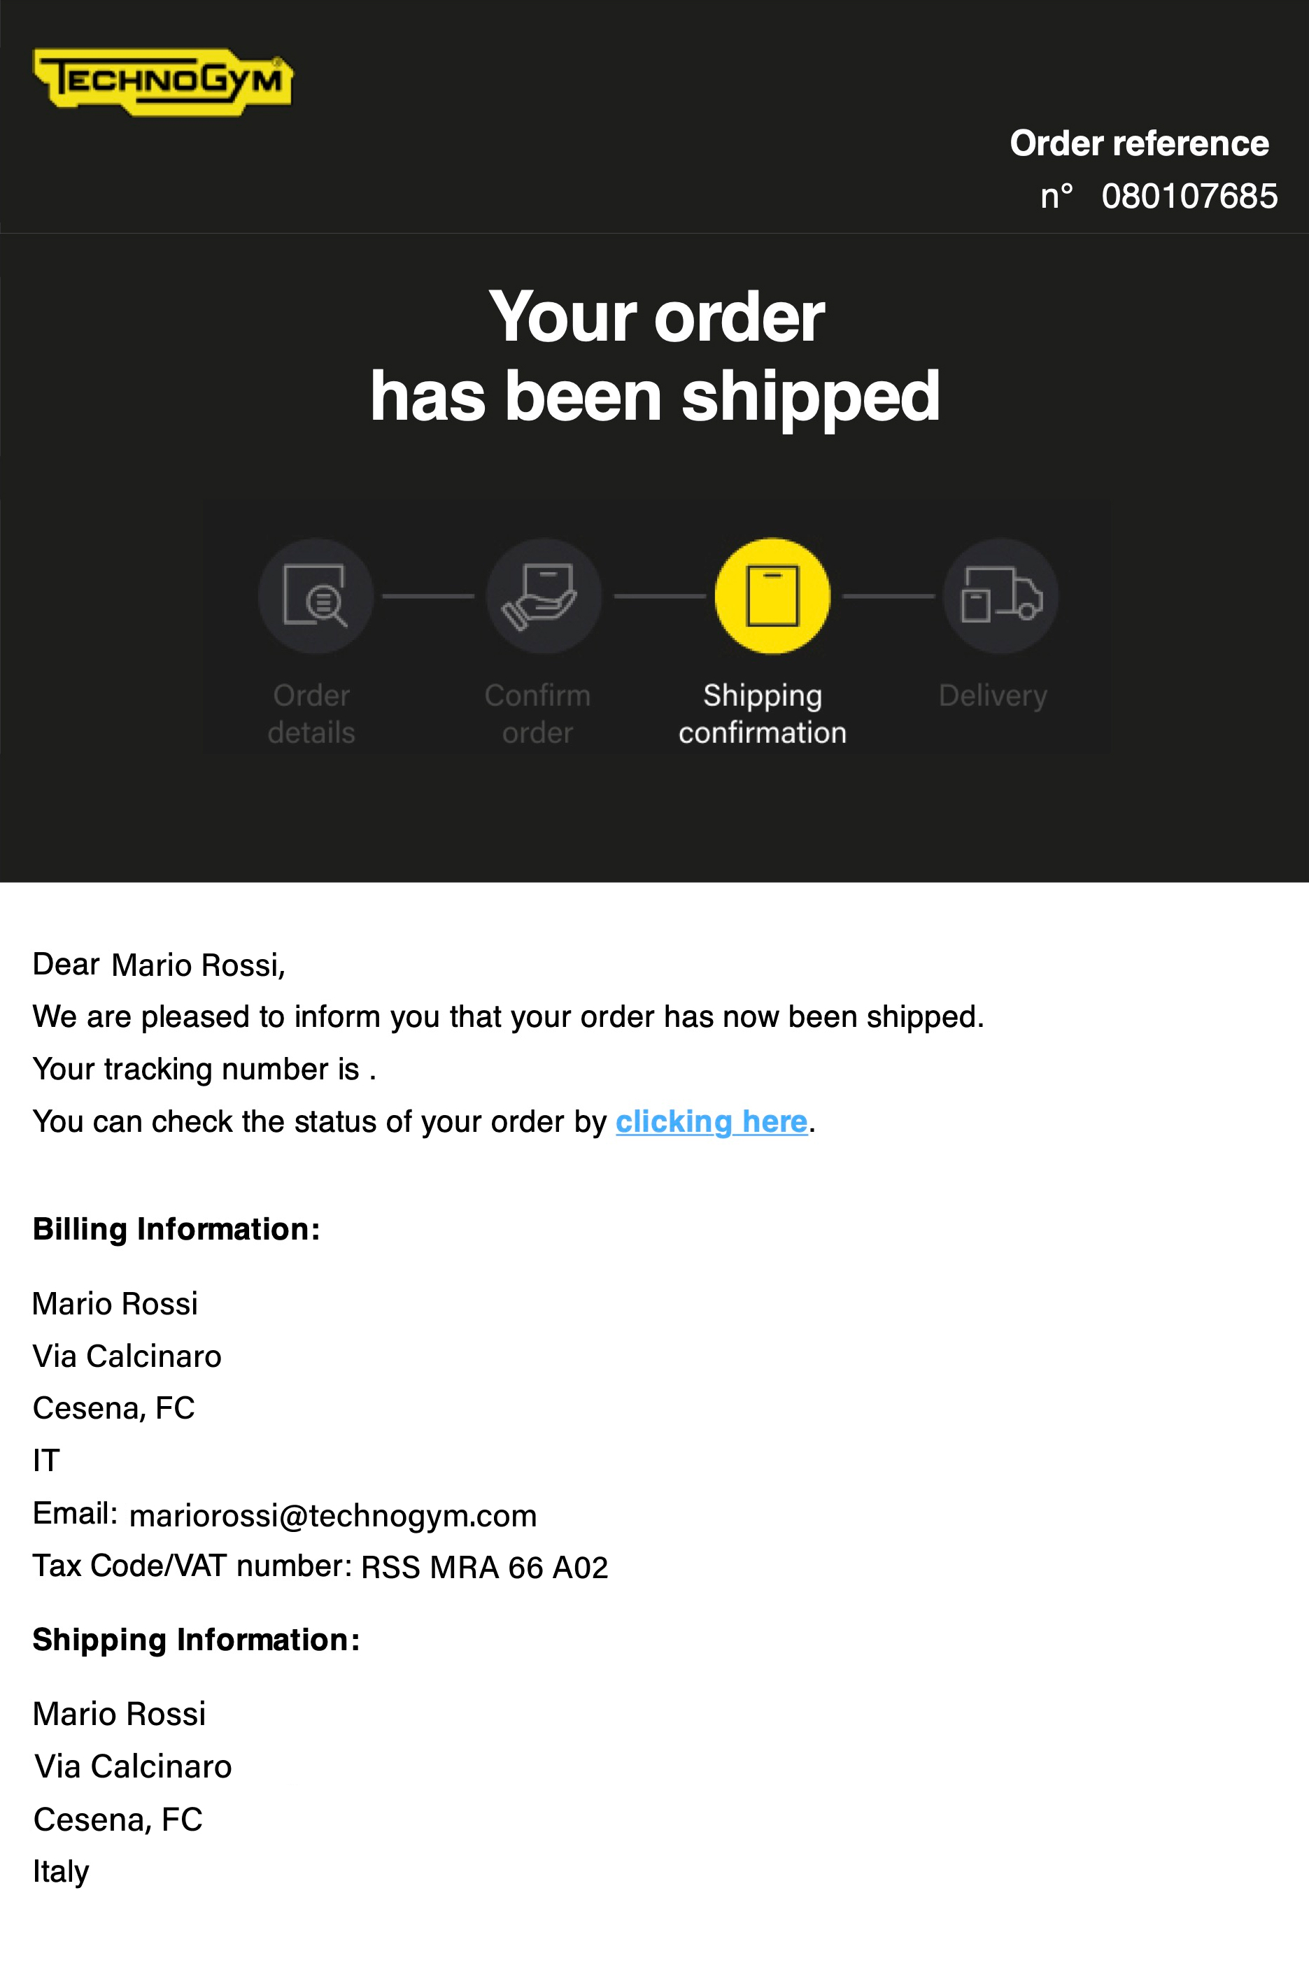Click the progress line between Confirm and Shipping
Viewport: 1309px width, 1965px height.
660,596
